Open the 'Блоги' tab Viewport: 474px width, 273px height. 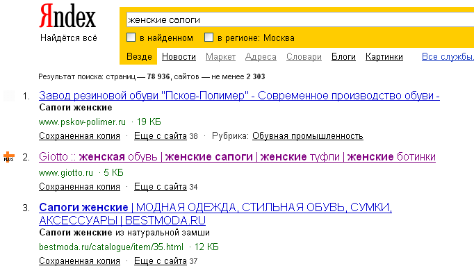point(343,56)
